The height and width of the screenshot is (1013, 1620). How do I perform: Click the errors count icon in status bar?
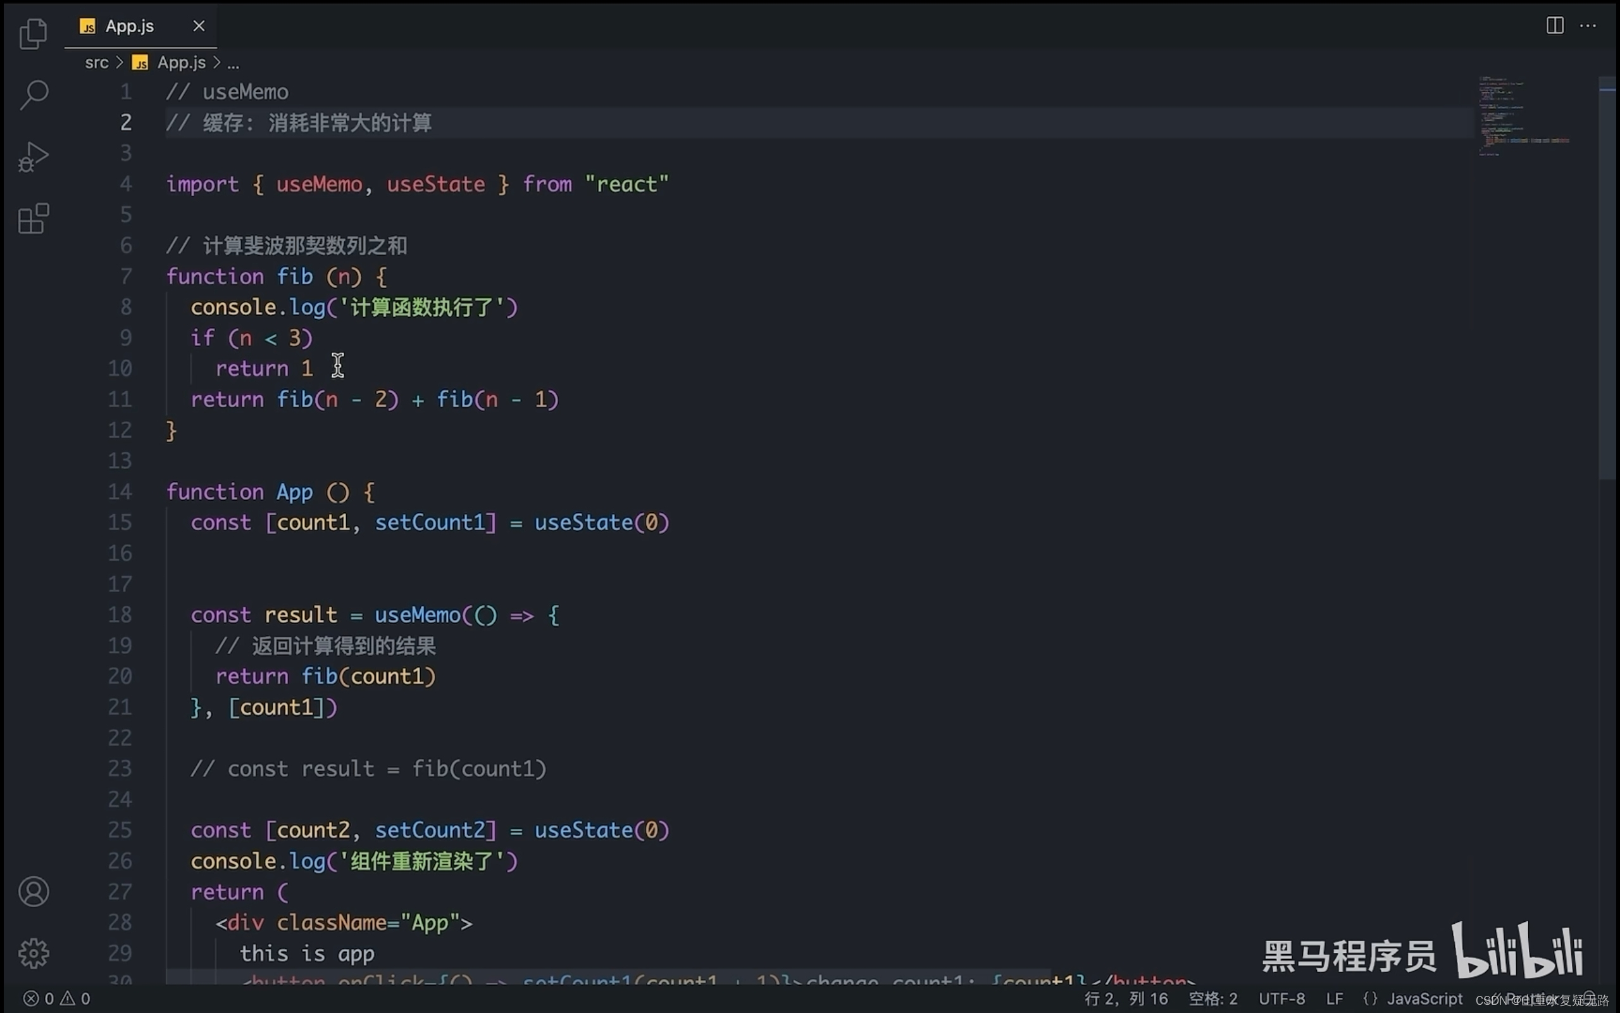tap(31, 998)
